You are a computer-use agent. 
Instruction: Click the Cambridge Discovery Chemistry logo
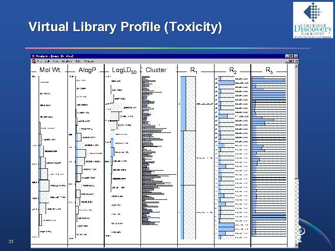[313, 20]
